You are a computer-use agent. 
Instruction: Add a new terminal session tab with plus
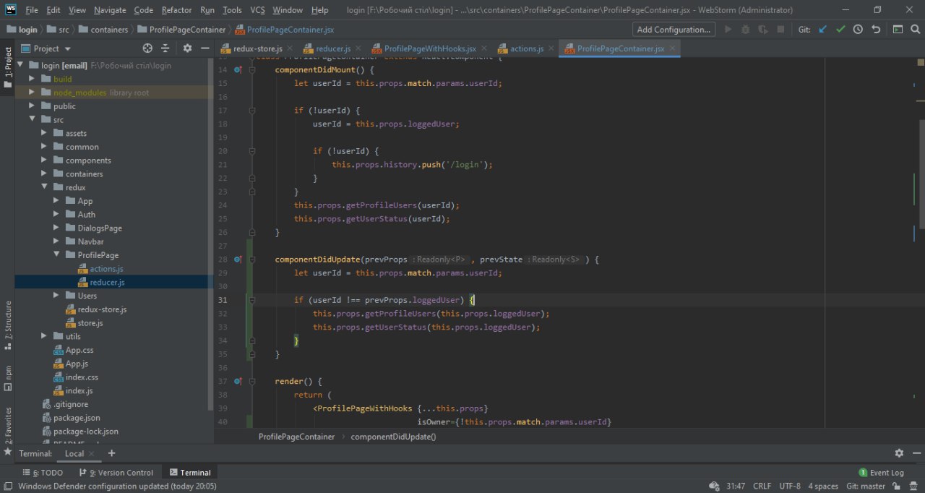111,453
